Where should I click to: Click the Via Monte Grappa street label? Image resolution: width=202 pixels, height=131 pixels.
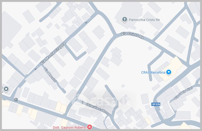[53, 53]
